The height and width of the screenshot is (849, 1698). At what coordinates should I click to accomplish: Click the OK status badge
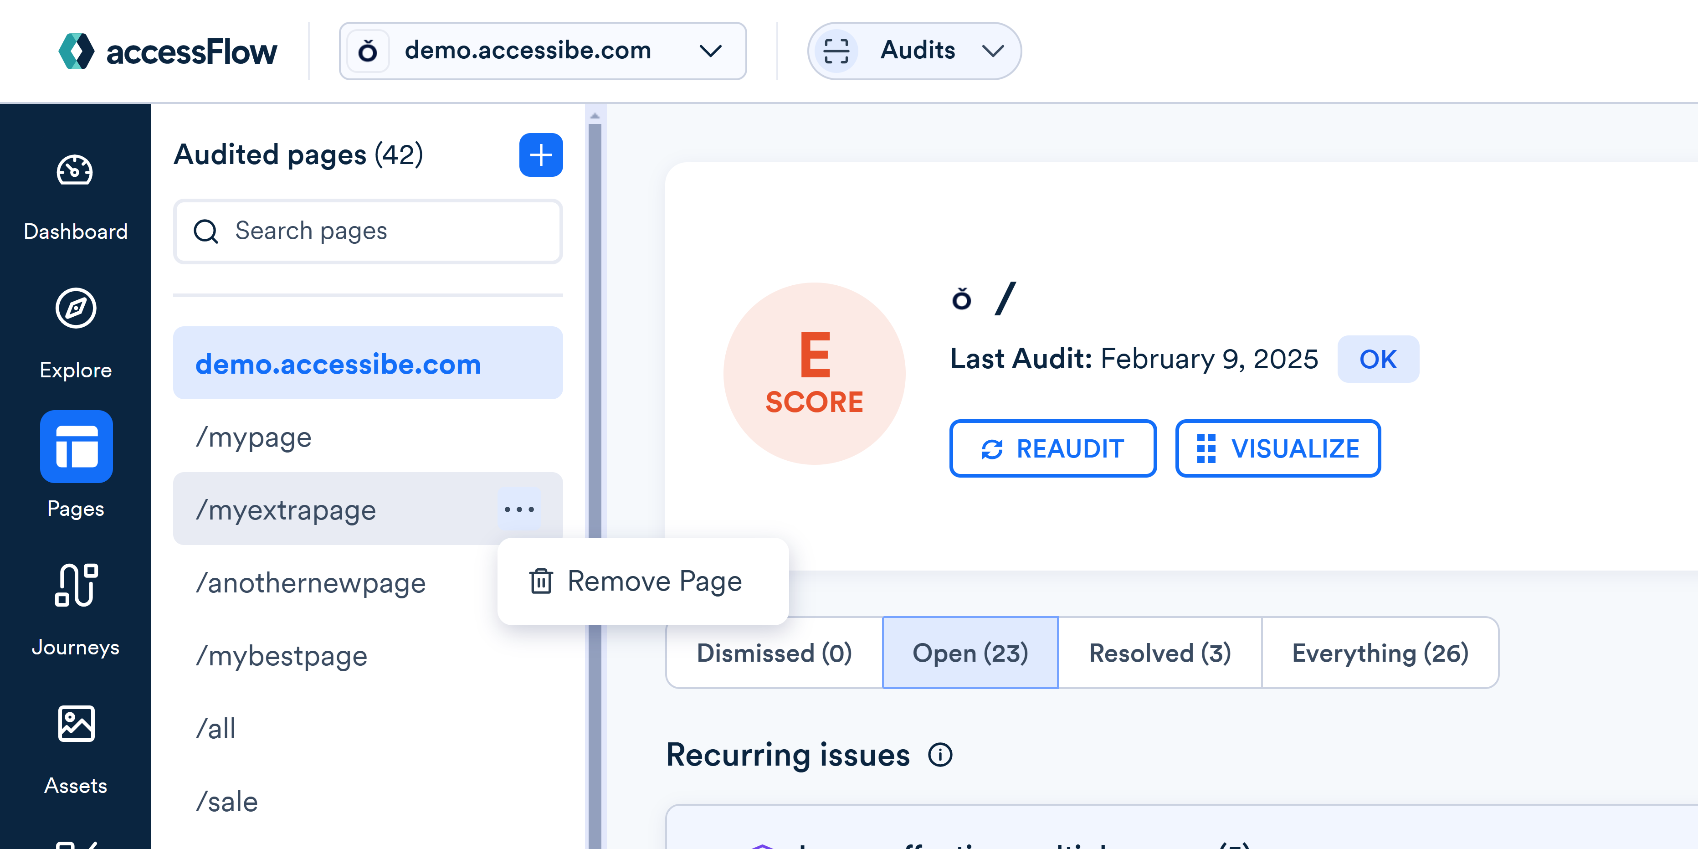point(1377,360)
